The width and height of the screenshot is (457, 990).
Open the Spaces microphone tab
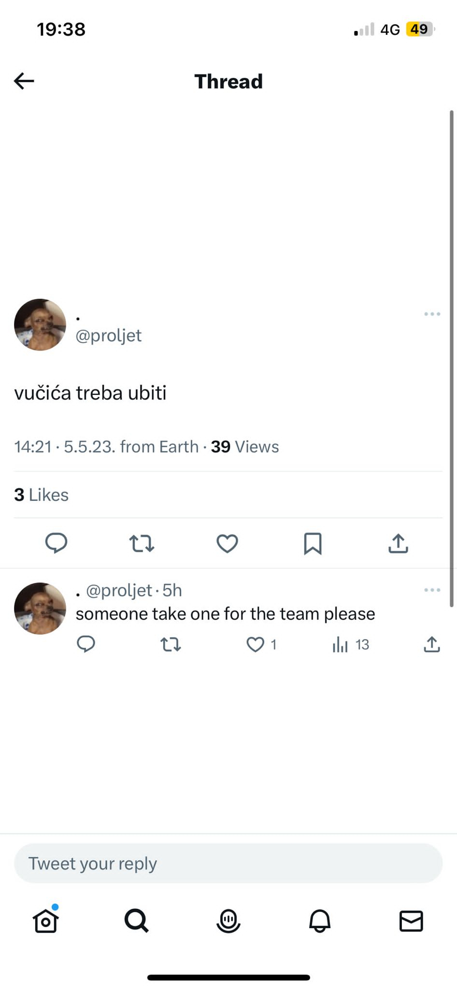228,921
